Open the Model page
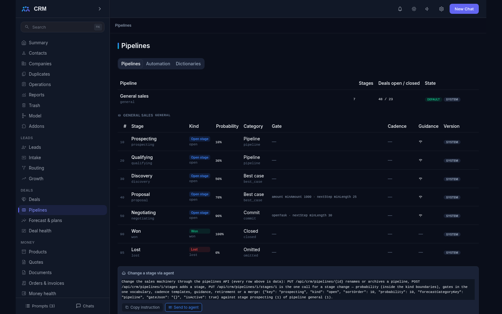The height and width of the screenshot is (314, 502). pyautogui.click(x=62, y=116)
